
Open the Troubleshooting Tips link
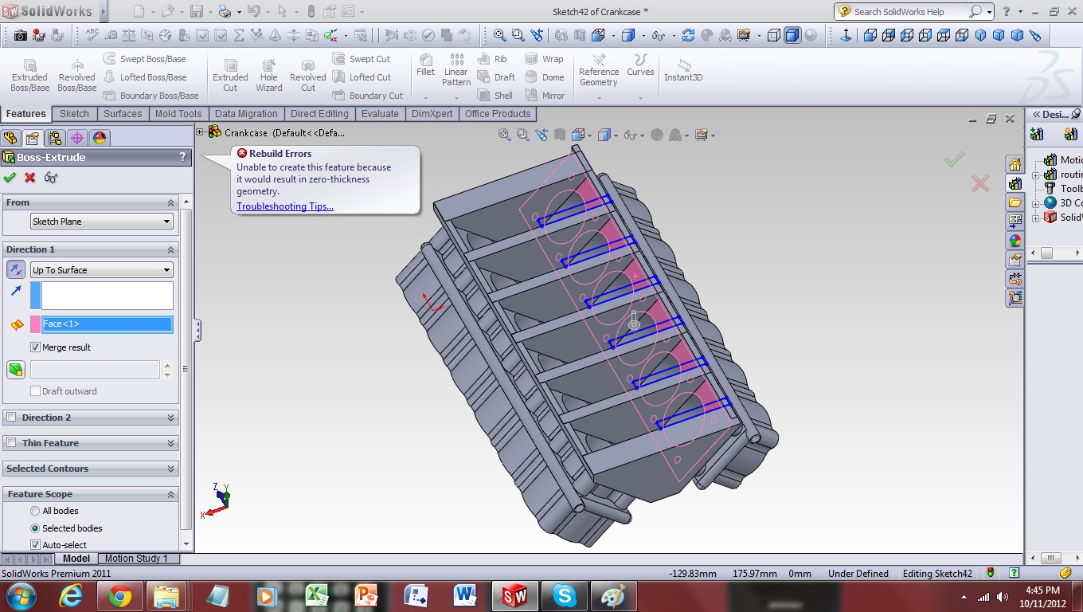[x=285, y=206]
